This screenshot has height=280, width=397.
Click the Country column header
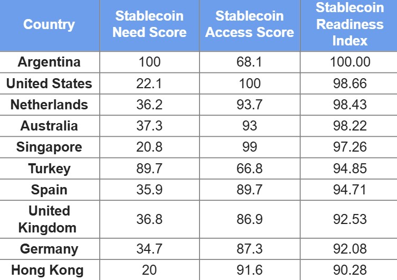[x=49, y=24]
